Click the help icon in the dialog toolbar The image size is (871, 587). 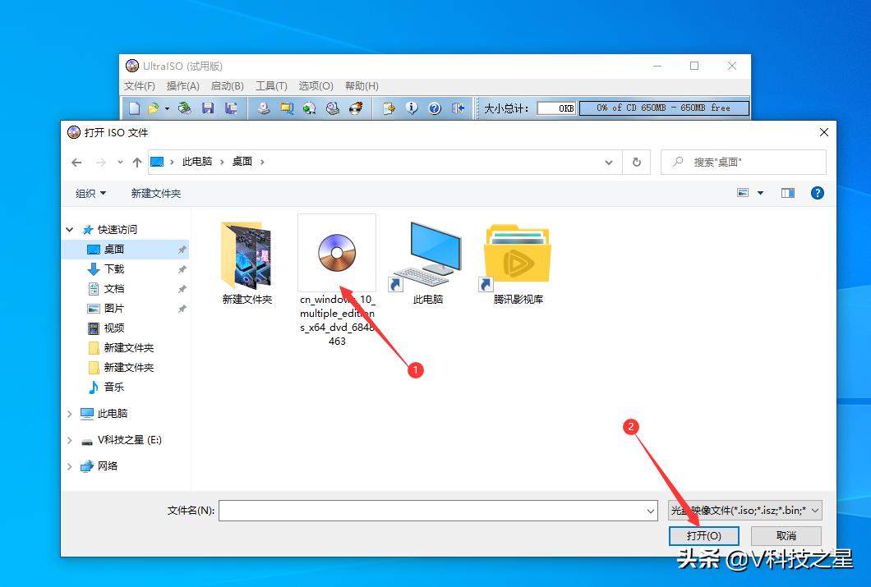point(817,193)
